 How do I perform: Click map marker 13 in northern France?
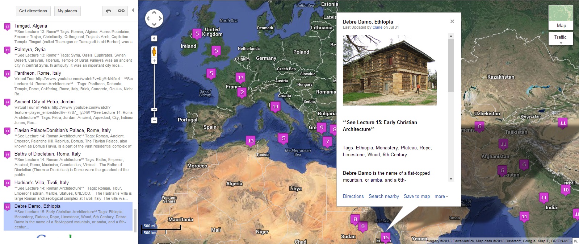(x=240, y=78)
